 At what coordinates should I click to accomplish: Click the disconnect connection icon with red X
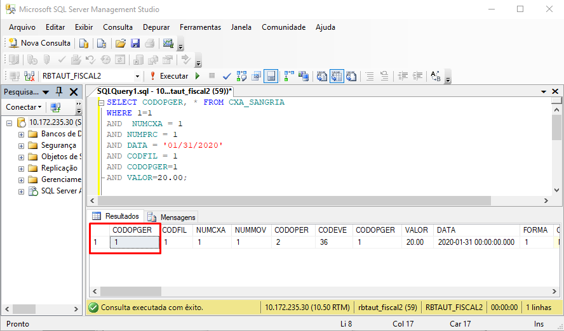tap(29, 76)
